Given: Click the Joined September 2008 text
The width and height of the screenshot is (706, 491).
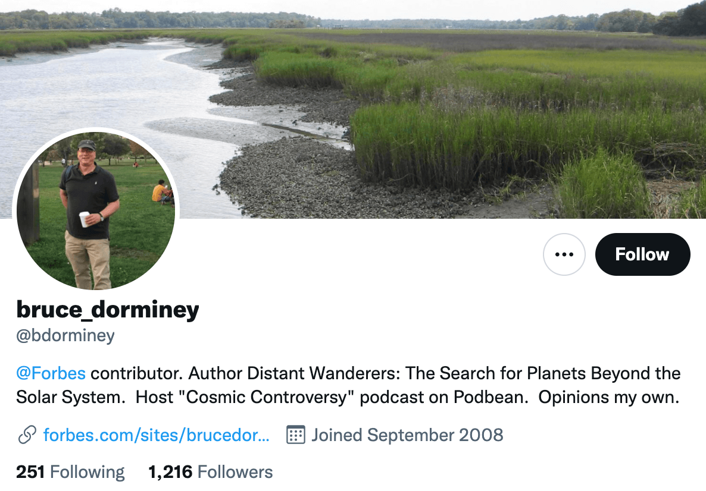Looking at the screenshot, I should [407, 435].
